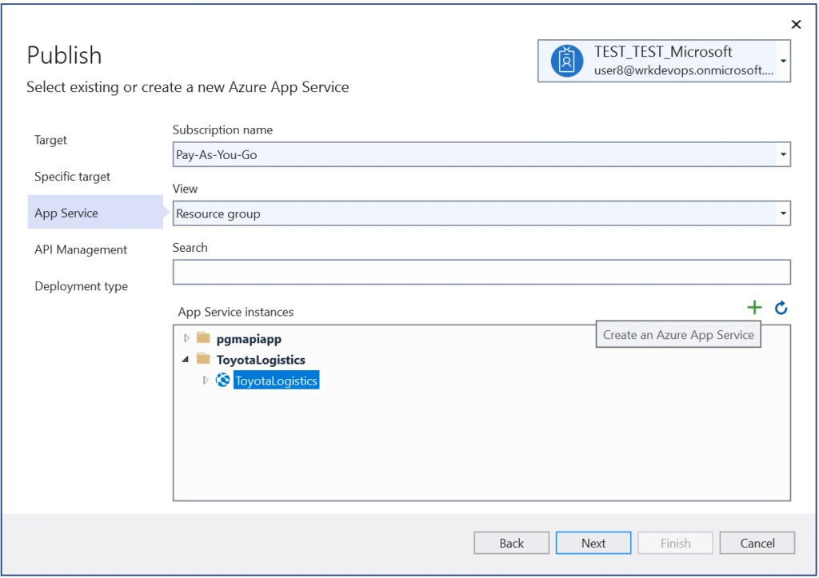This screenshot has width=819, height=578.
Task: Click the TEST_TEST_Microsoft account badge icon
Action: 567,60
